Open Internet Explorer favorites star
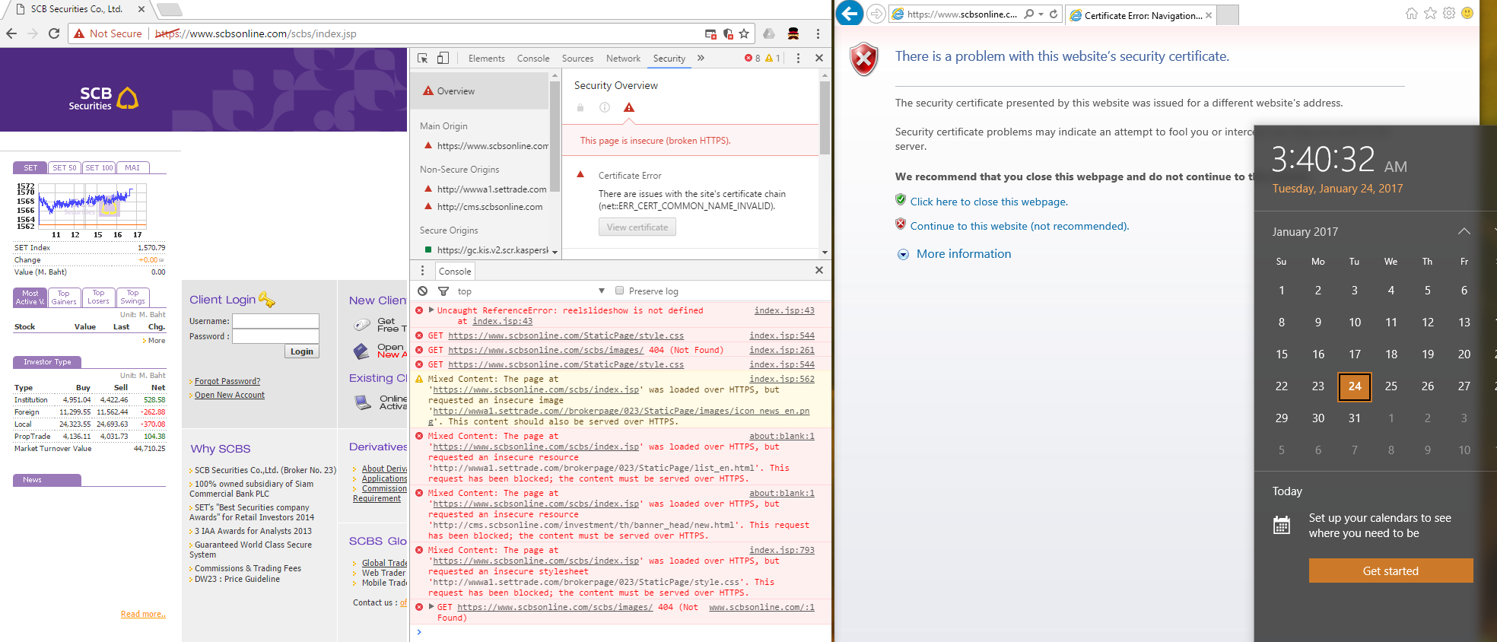Image resolution: width=1497 pixels, height=642 pixels. [x=1430, y=13]
